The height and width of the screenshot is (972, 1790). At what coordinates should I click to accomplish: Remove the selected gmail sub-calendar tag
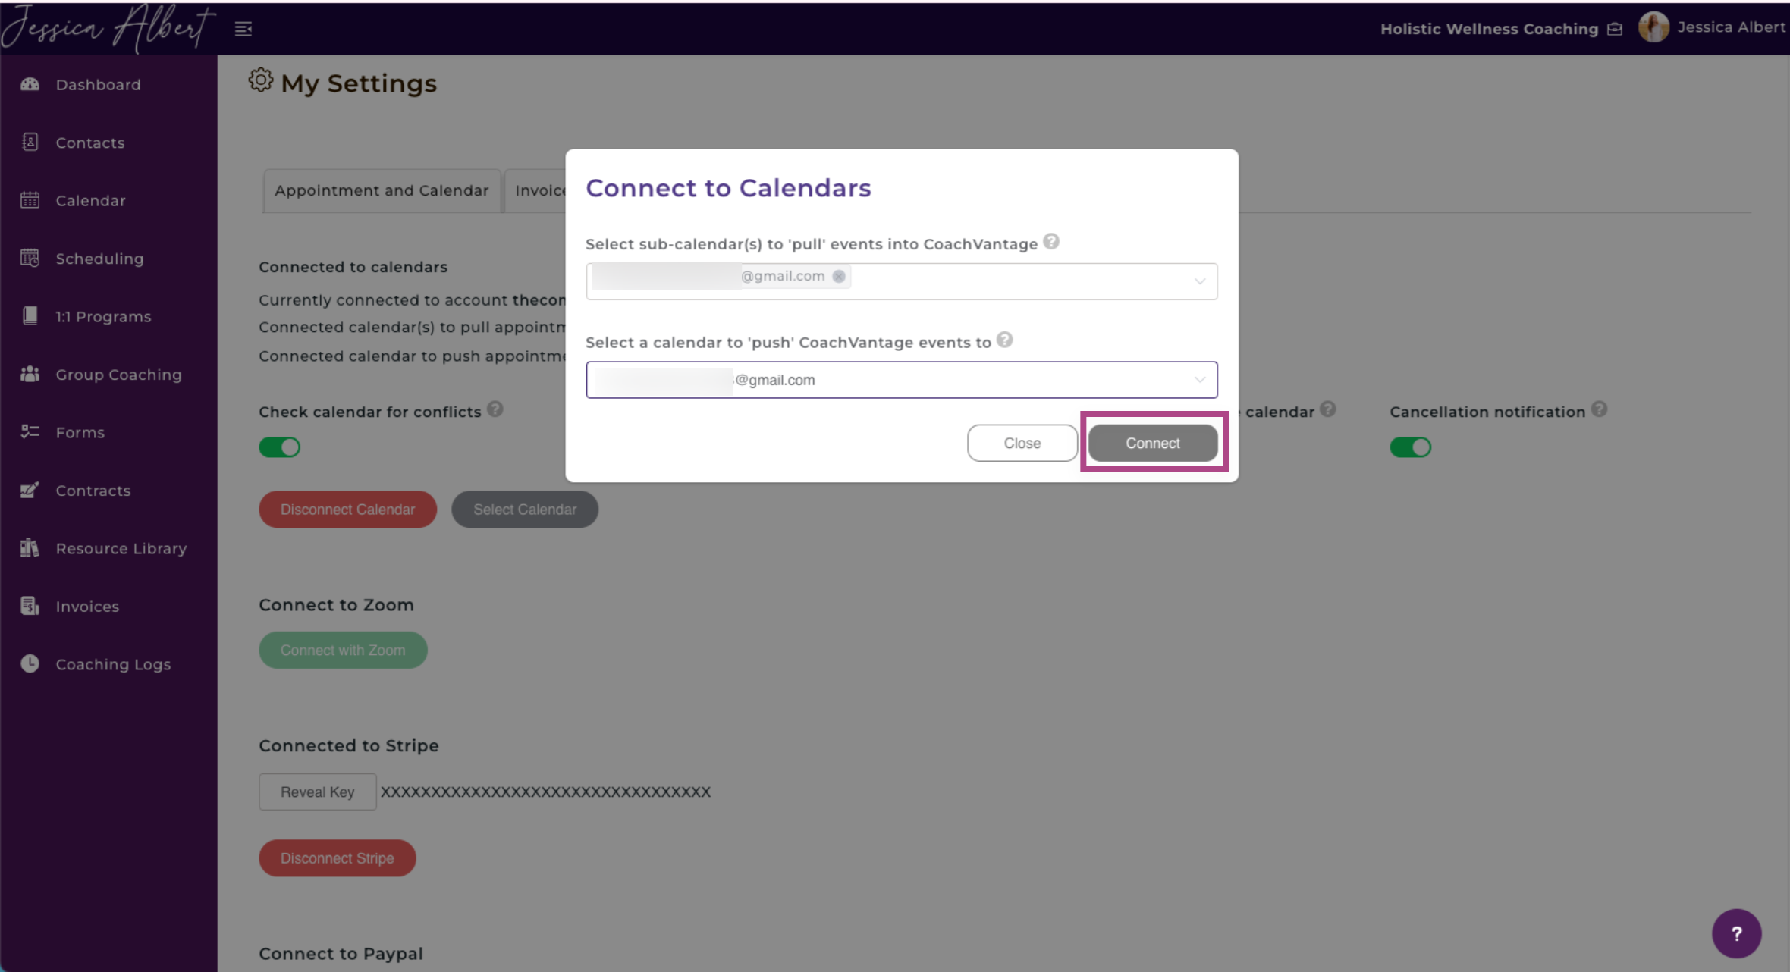pyautogui.click(x=838, y=276)
